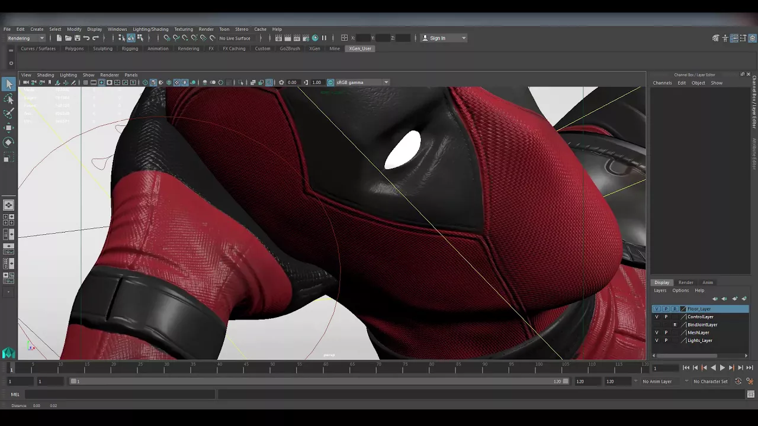The height and width of the screenshot is (426, 758).
Task: Click the Play forwards button
Action: [722, 368]
